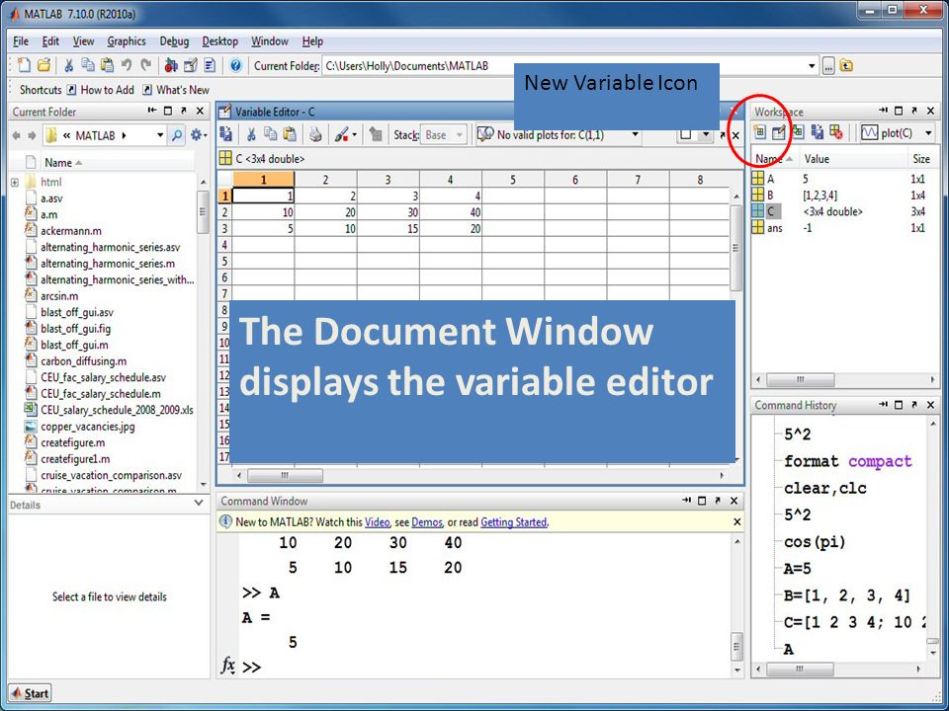Click the Variable Editor paste icon
Viewport: 949px width, 711px height.
point(290,134)
